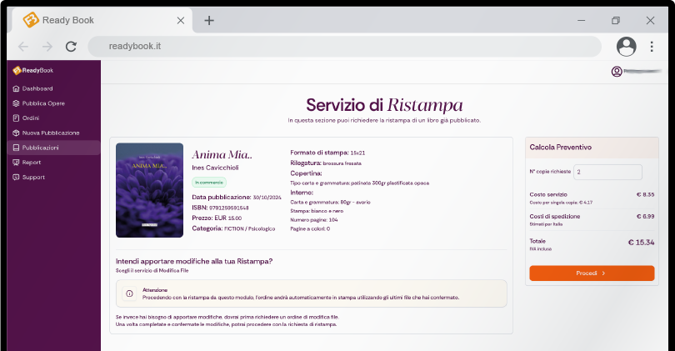The height and width of the screenshot is (351, 675).
Task: Click the browser reload icon
Action: (x=71, y=47)
